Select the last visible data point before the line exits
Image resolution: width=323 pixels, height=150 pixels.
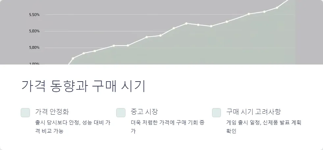[277, 8]
